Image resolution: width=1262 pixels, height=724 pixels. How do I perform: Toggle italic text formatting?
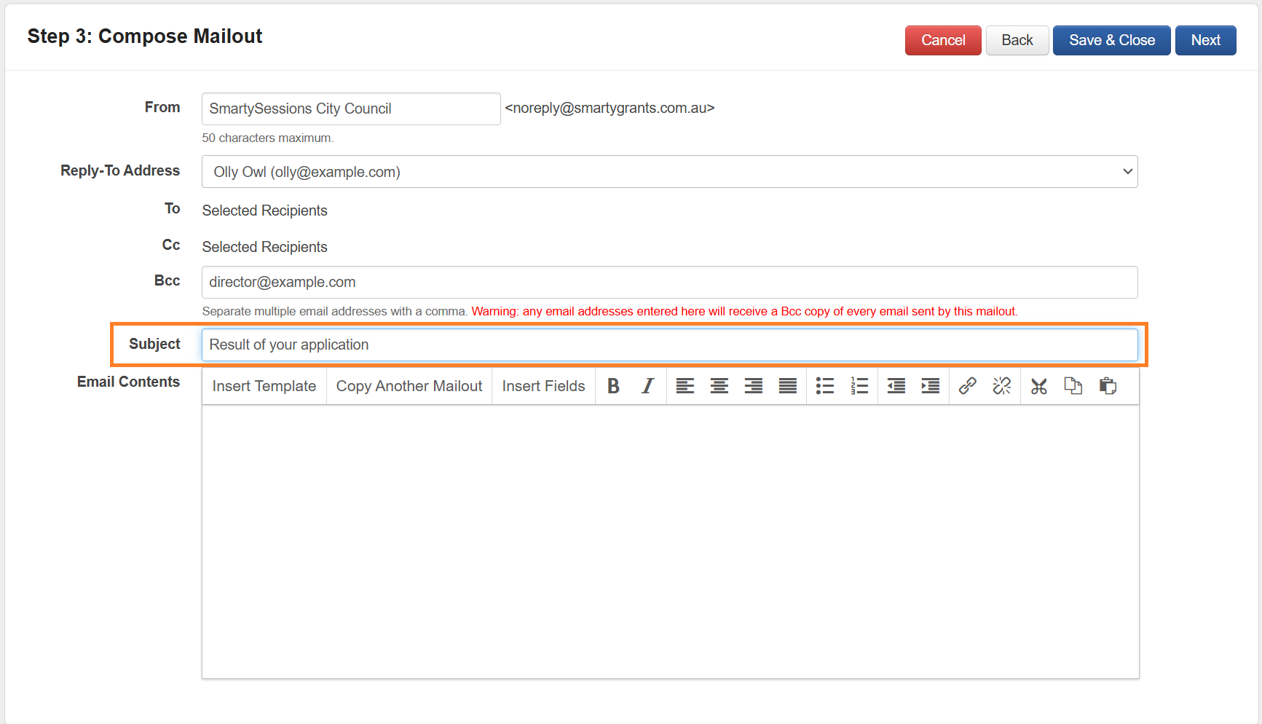[x=647, y=386]
